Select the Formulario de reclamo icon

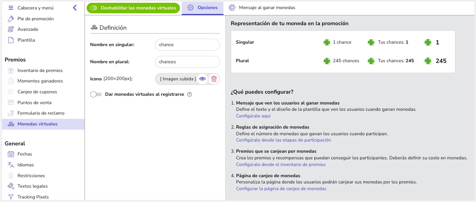click(11, 113)
